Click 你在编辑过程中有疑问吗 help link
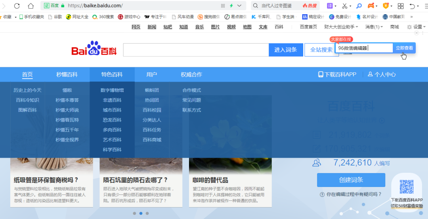428x219 pixels. tap(351, 194)
